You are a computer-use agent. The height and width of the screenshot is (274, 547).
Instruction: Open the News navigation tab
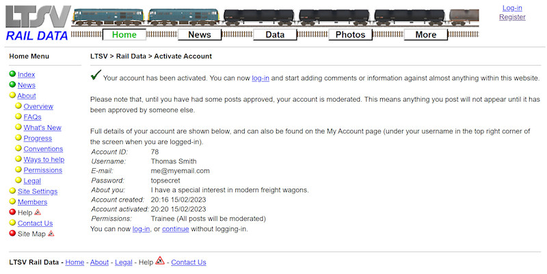coord(200,35)
